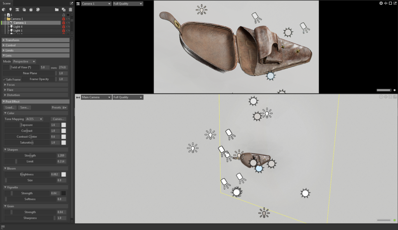
Task: Pop out the viewport with the external window icon
Action: 395,3
